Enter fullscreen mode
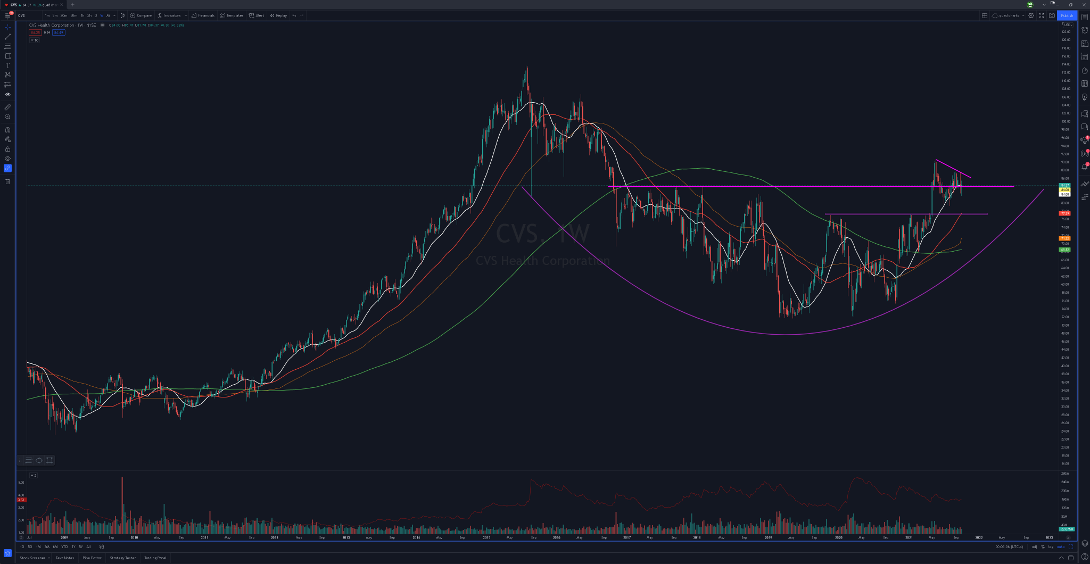Viewport: 1090px width, 564px height. [1042, 15]
